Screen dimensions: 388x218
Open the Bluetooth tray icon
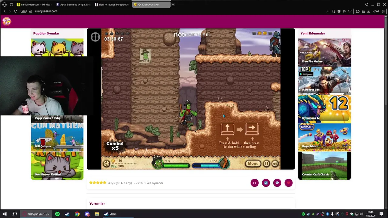[x=327, y=214]
